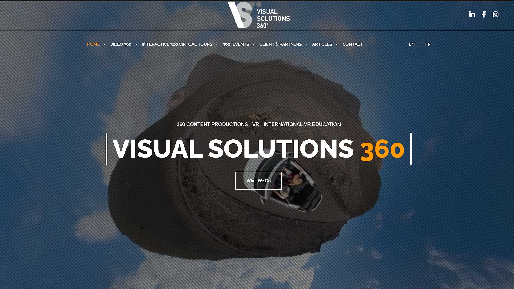Open the 360° EVENTS page
The height and width of the screenshot is (289, 514).
[236, 44]
